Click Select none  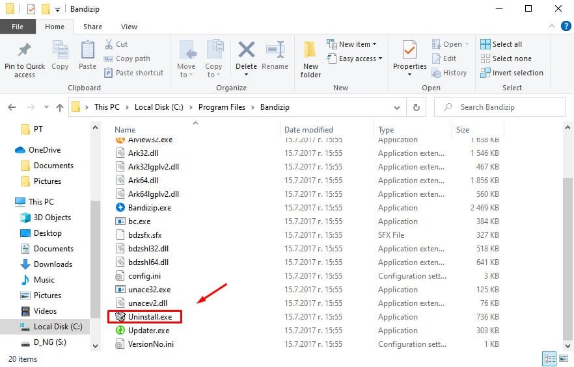pyautogui.click(x=506, y=58)
